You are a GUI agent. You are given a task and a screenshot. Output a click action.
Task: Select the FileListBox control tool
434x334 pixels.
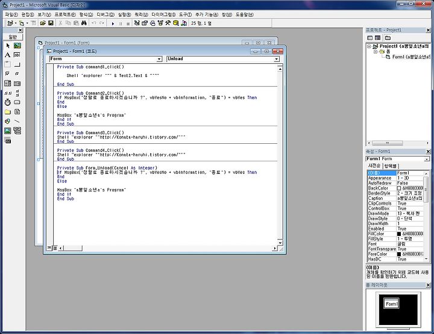(x=17, y=111)
